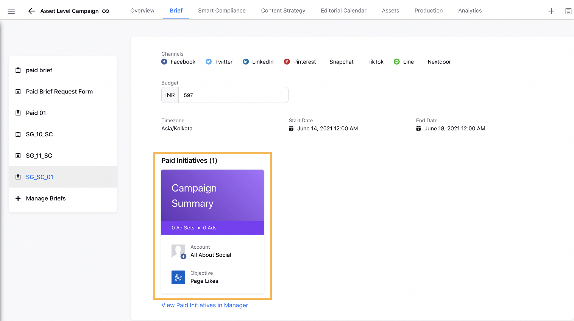Open the hamburger navigation menu

click(11, 11)
